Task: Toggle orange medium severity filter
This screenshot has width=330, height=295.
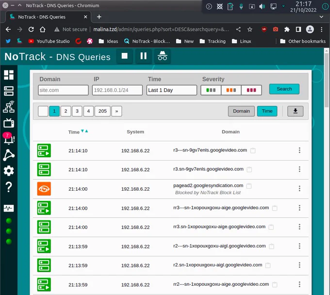Action: coord(231,90)
